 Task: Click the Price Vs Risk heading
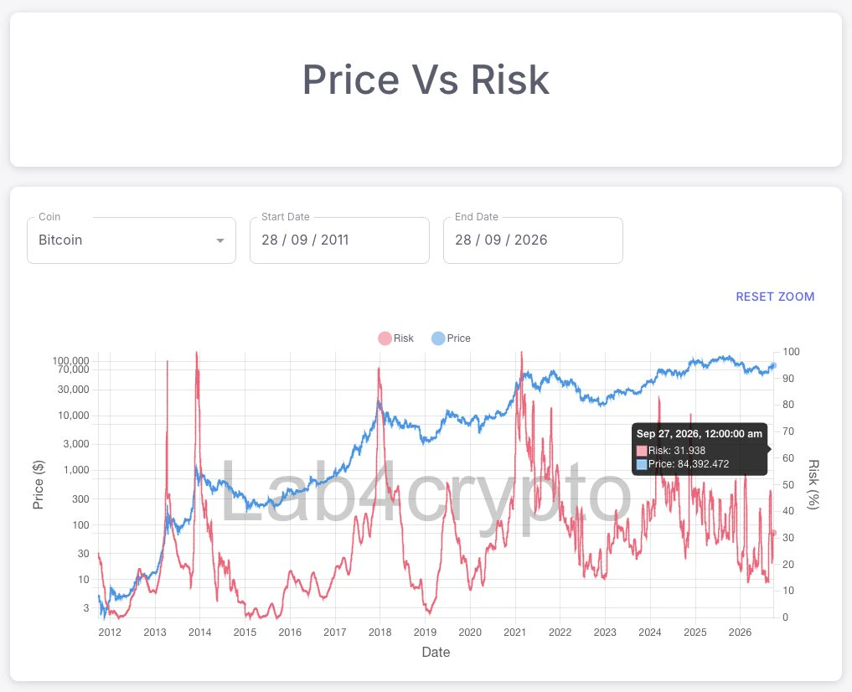coord(426,80)
